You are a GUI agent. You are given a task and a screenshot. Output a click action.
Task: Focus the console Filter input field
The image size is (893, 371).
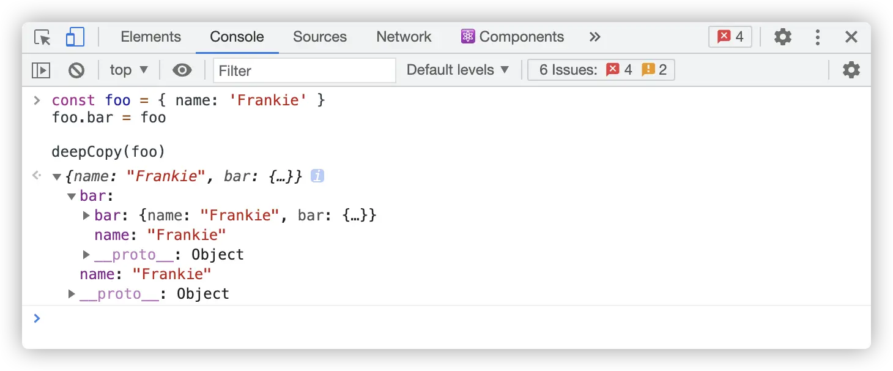pyautogui.click(x=305, y=70)
